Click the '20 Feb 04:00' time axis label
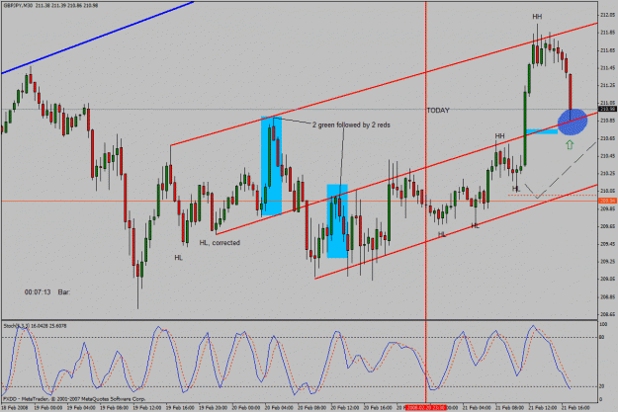The width and height of the screenshot is (618, 412). click(x=279, y=407)
